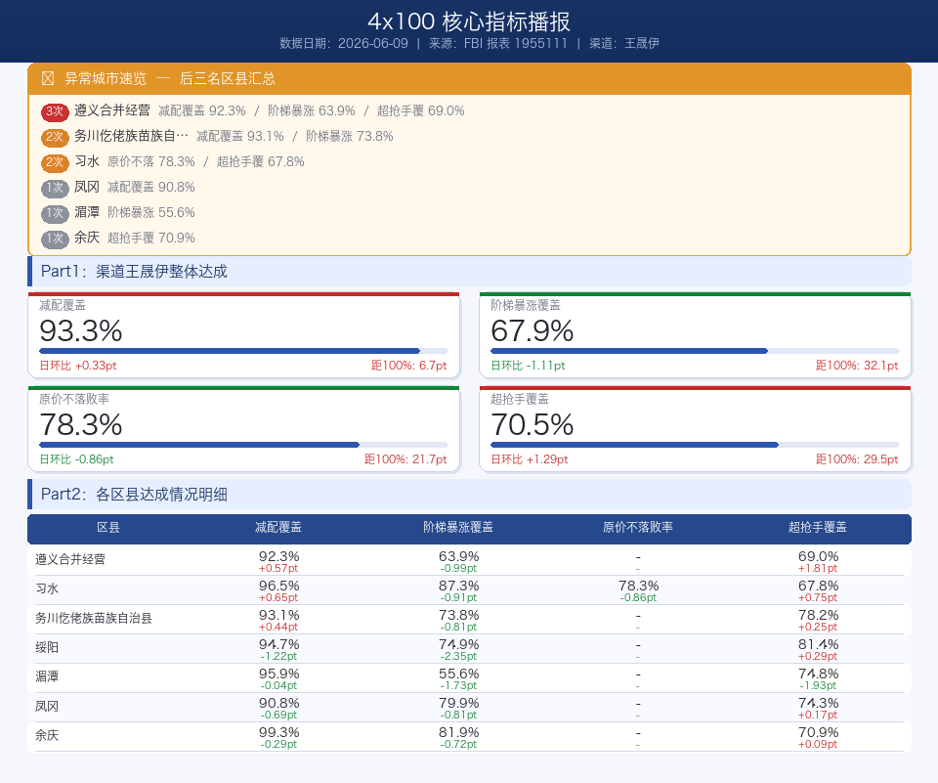Click the 81.9% cell in 余庆 row
Screen dimensions: 938x783
(x=459, y=733)
